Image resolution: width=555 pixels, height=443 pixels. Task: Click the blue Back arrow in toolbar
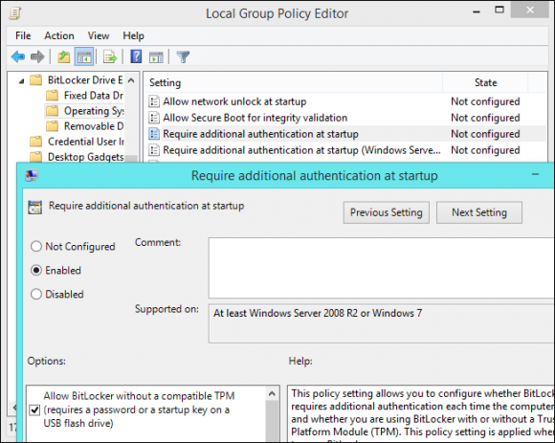17,56
